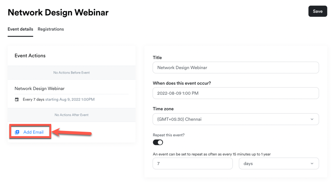The image size is (334, 182).
Task: Click the chevron arrow in days selector
Action: point(312,164)
